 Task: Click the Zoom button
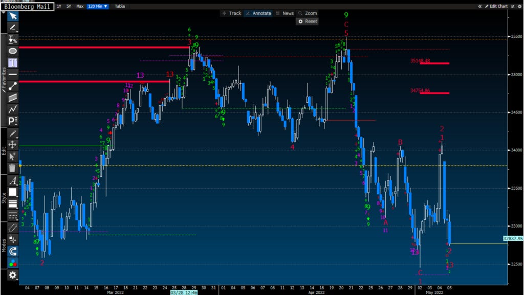(308, 13)
